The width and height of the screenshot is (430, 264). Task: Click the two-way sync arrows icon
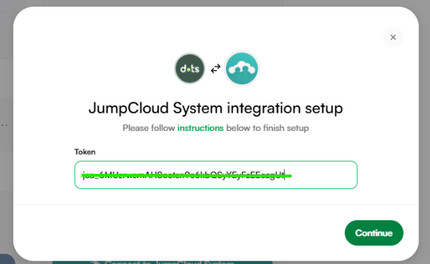point(216,68)
